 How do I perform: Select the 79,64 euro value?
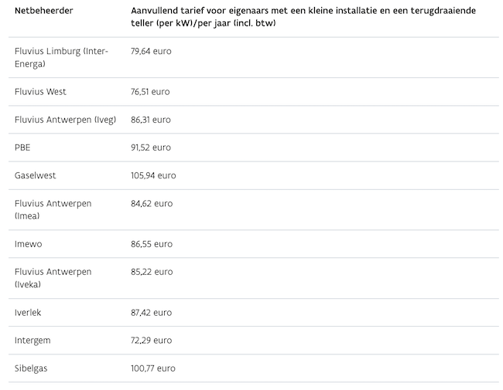pos(151,51)
